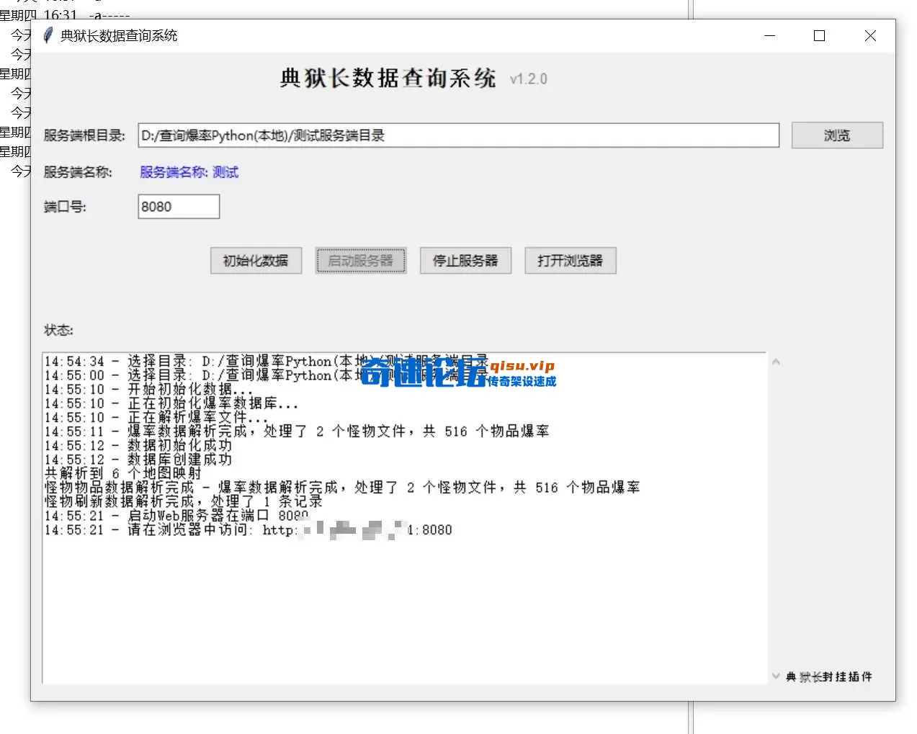
Task: Minimize the 典狱长数据查询系统 window
Action: pos(769,35)
